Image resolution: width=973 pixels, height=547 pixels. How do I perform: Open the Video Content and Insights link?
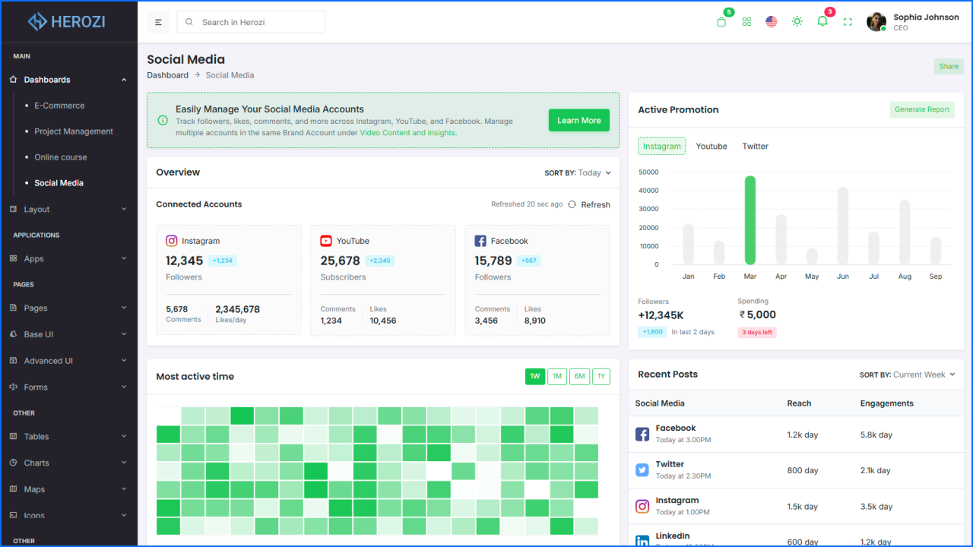point(407,132)
